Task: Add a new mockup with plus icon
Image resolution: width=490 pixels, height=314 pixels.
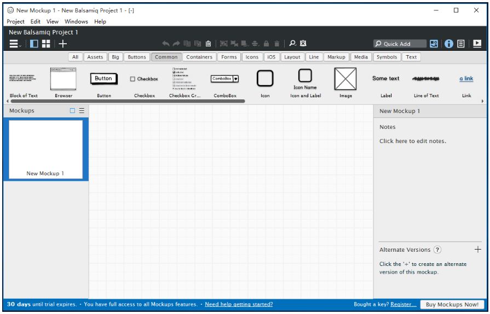Action: (63, 44)
